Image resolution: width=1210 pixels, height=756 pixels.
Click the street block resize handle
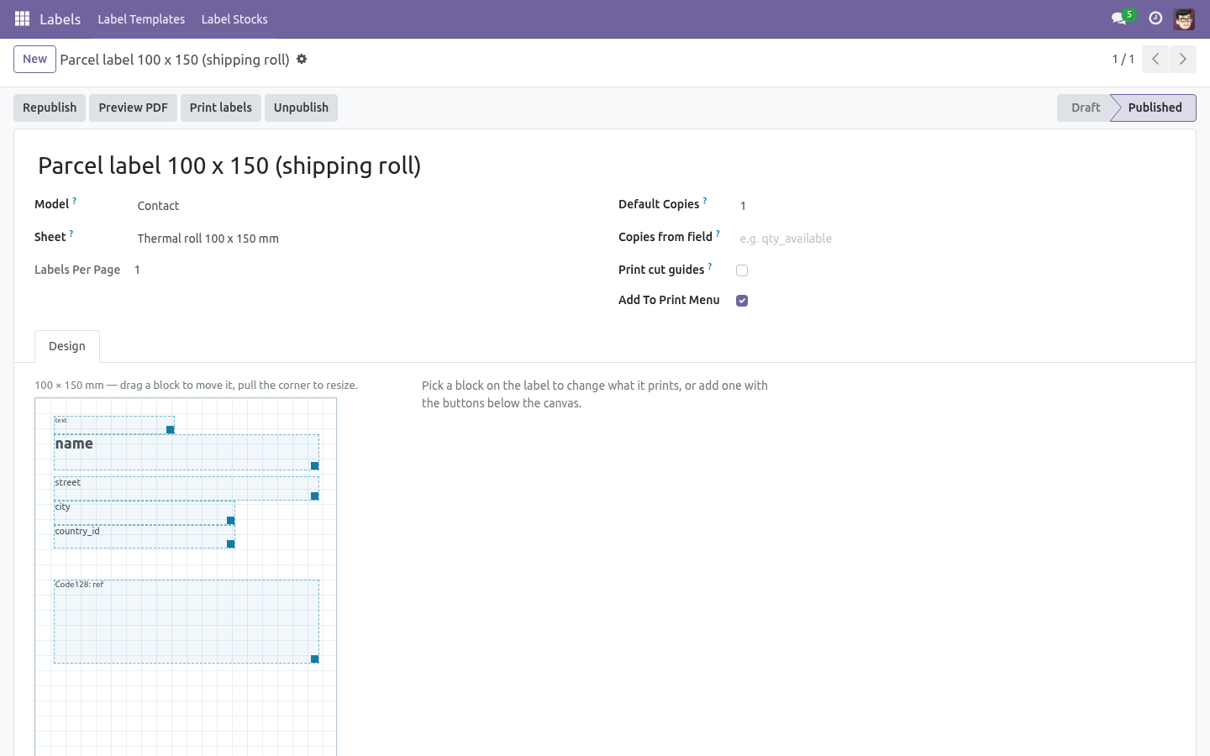click(x=315, y=496)
